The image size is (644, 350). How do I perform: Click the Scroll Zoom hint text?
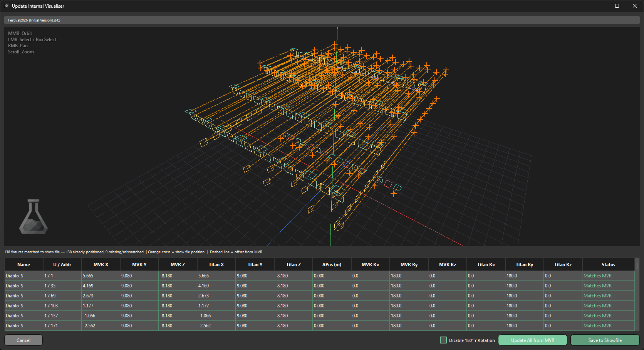(21, 52)
